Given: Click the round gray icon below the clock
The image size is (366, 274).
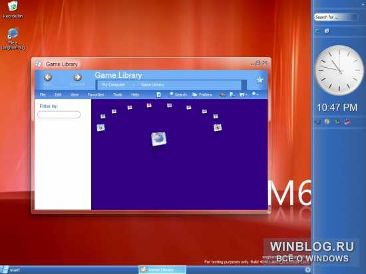Looking at the screenshot, I should tap(327, 121).
